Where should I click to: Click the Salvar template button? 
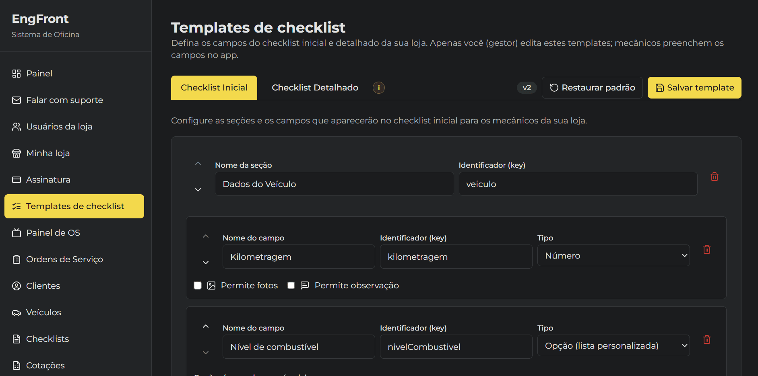coord(694,87)
